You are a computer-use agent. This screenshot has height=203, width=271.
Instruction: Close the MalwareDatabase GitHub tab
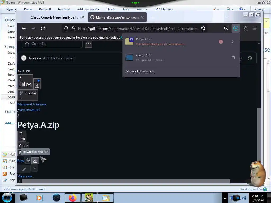coord(142,17)
